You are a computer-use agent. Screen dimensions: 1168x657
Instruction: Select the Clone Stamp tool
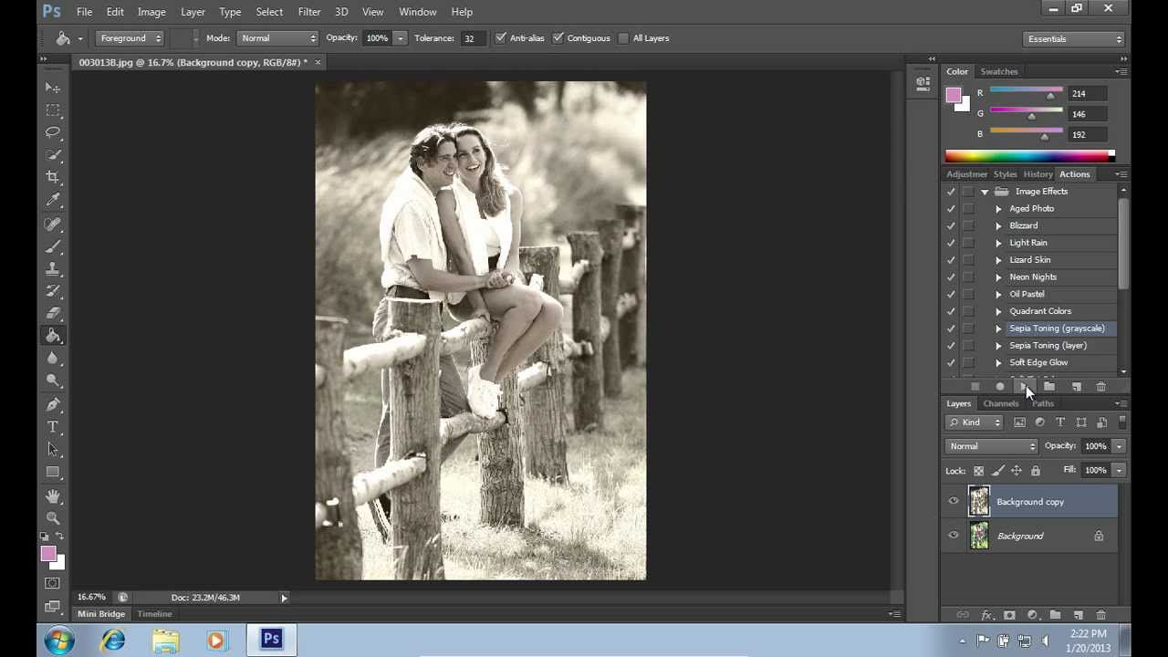pos(53,269)
